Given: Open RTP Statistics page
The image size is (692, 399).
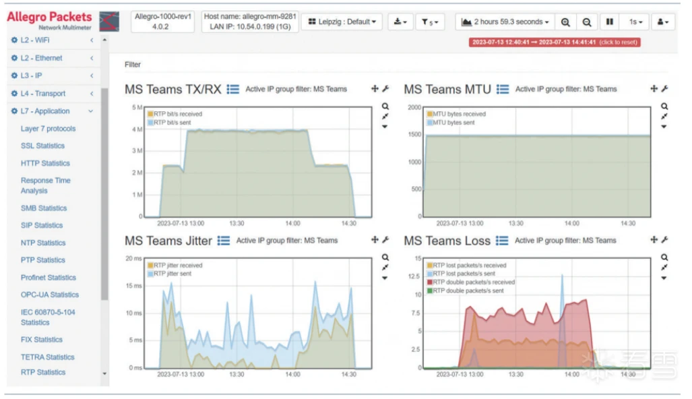Looking at the screenshot, I should point(43,372).
